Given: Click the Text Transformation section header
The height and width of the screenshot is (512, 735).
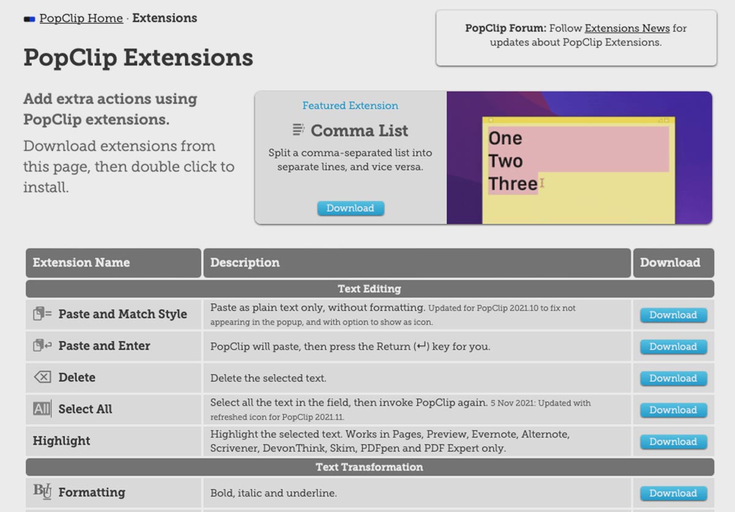Looking at the screenshot, I should click(369, 467).
